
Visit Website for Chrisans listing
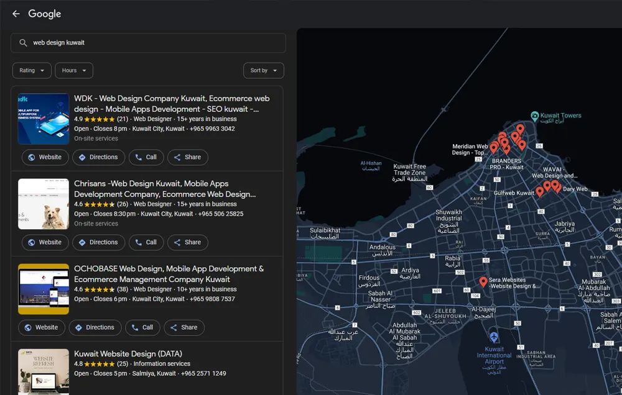coord(45,242)
